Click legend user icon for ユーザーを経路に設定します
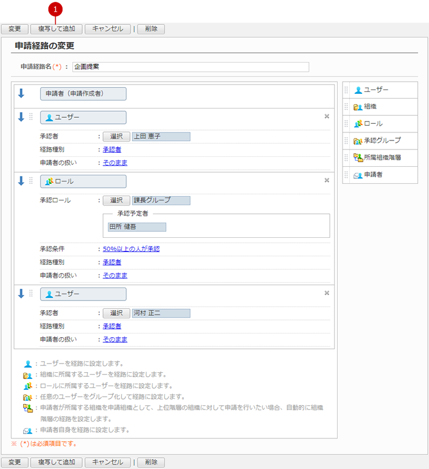Image resolution: width=429 pixels, height=469 pixels. (28, 364)
